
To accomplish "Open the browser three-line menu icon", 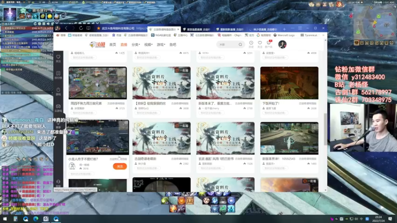I will tap(300, 28).
